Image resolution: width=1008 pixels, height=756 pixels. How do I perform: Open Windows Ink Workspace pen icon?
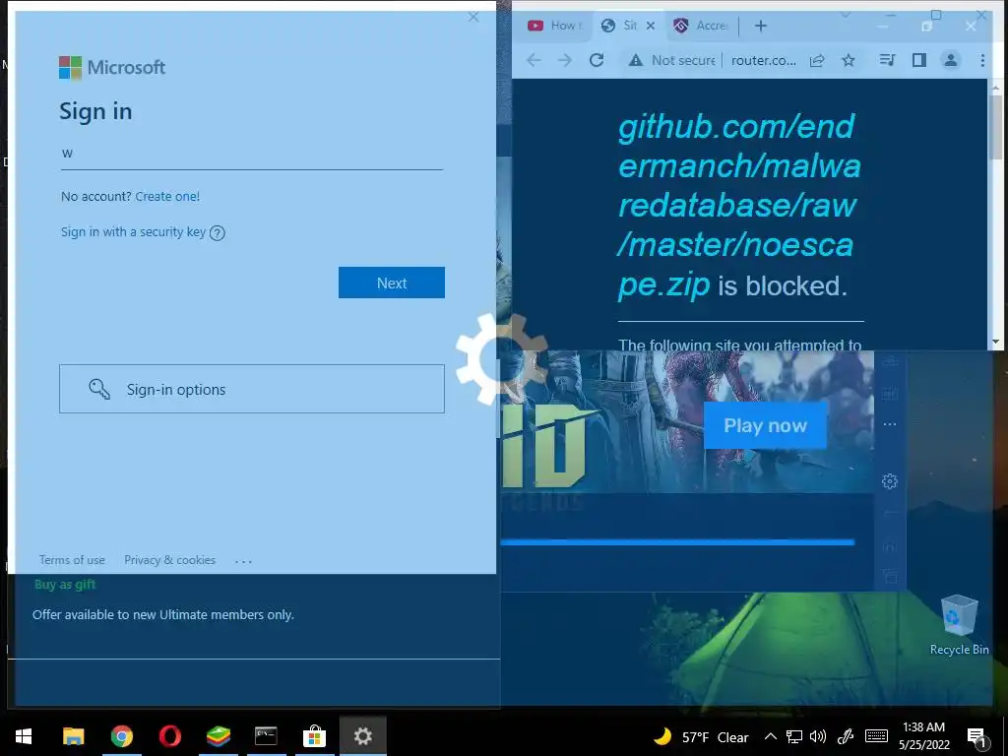(x=846, y=736)
